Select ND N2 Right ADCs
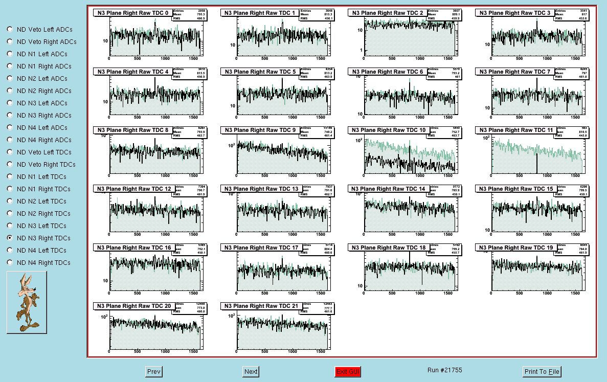The image size is (607, 382). tap(10, 91)
